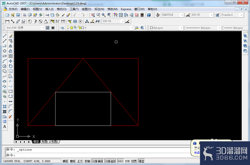Select the Explode tool
Screen dimensions: 250x165
(10, 117)
